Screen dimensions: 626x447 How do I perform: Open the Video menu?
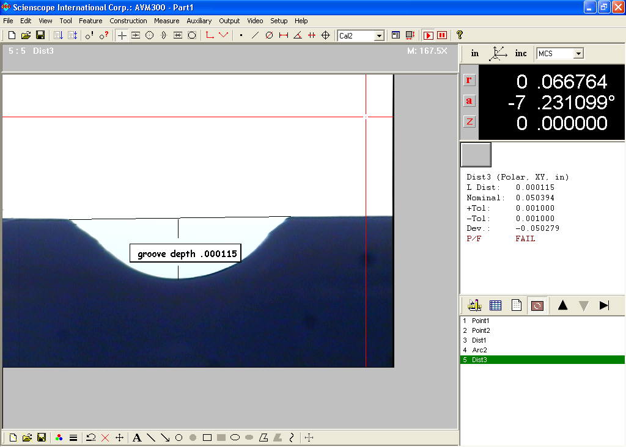point(255,21)
